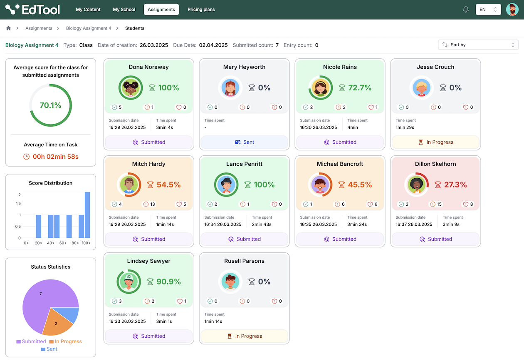Open My School menu

pyautogui.click(x=124, y=10)
